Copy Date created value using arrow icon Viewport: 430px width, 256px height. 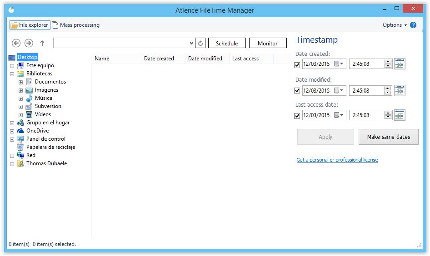pyautogui.click(x=400, y=64)
